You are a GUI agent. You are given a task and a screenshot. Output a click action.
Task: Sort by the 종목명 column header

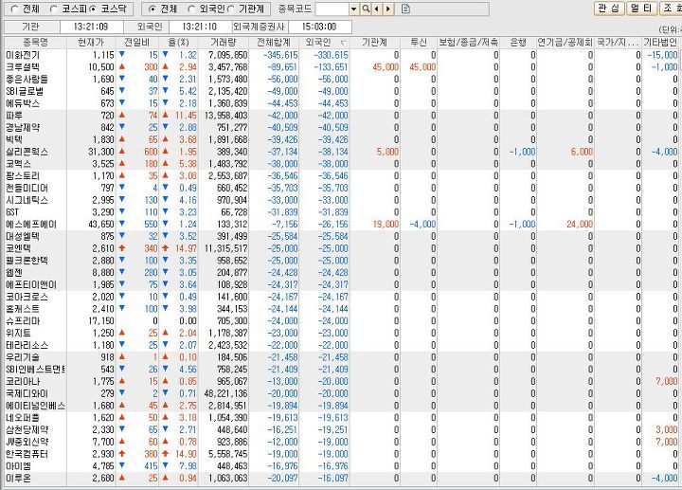pyautogui.click(x=35, y=43)
